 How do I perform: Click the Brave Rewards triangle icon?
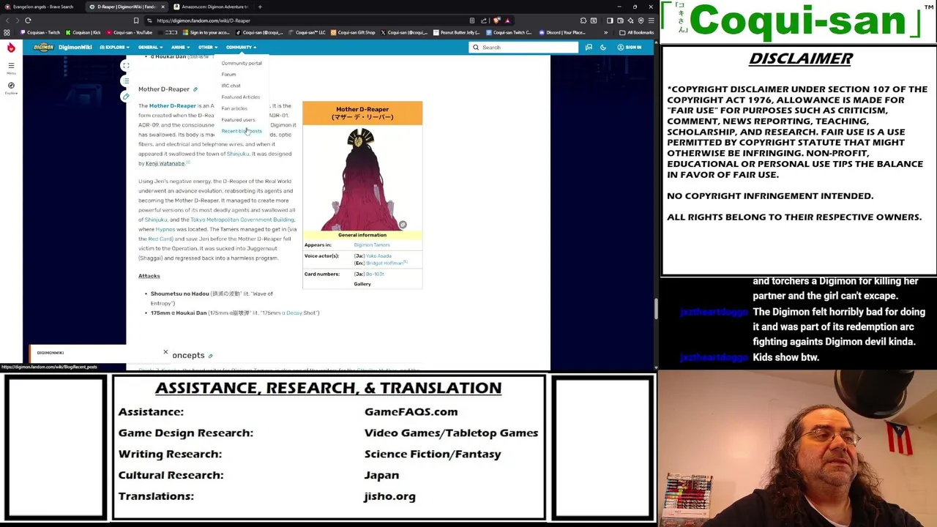(x=507, y=20)
